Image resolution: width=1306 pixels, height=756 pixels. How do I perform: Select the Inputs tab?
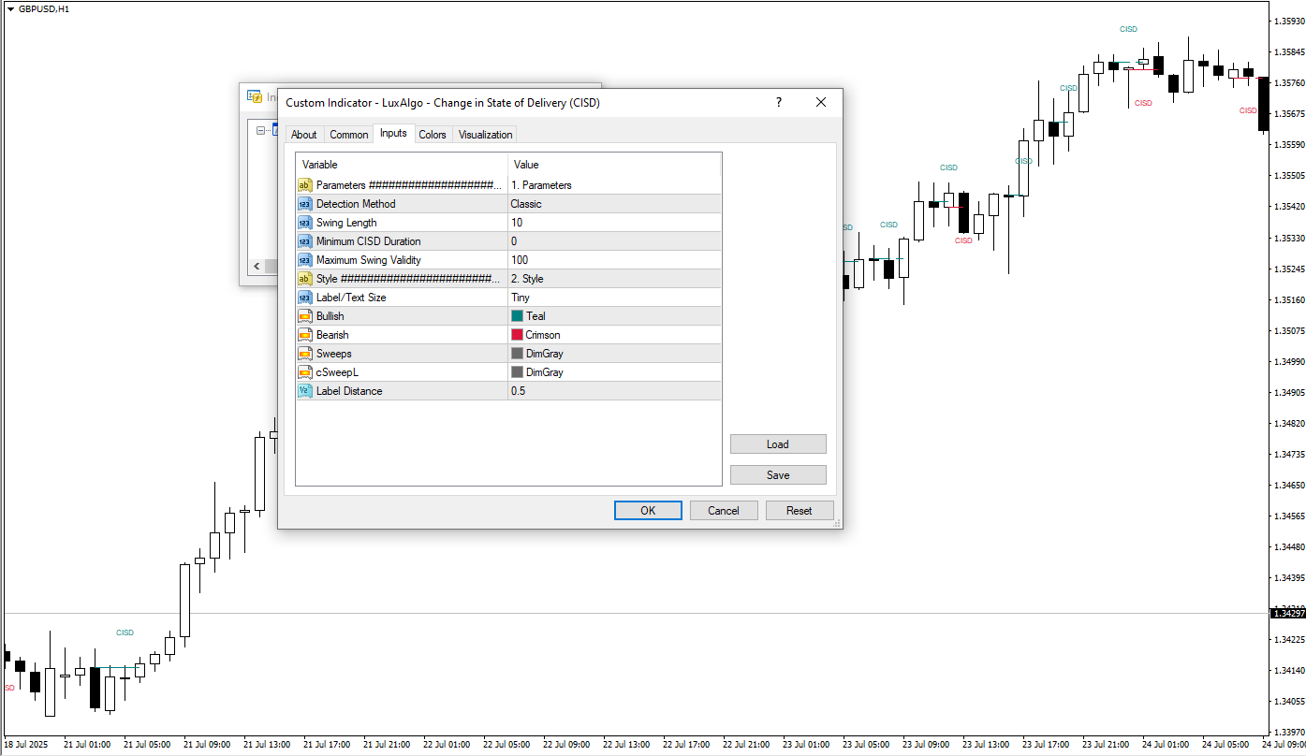click(393, 133)
